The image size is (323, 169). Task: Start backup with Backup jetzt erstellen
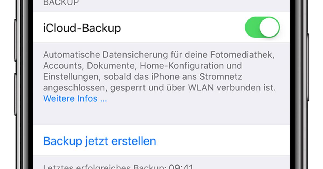100,141
